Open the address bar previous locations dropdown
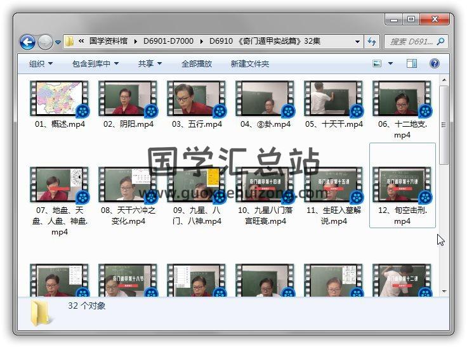This screenshot has width=467, height=348. pyautogui.click(x=358, y=42)
